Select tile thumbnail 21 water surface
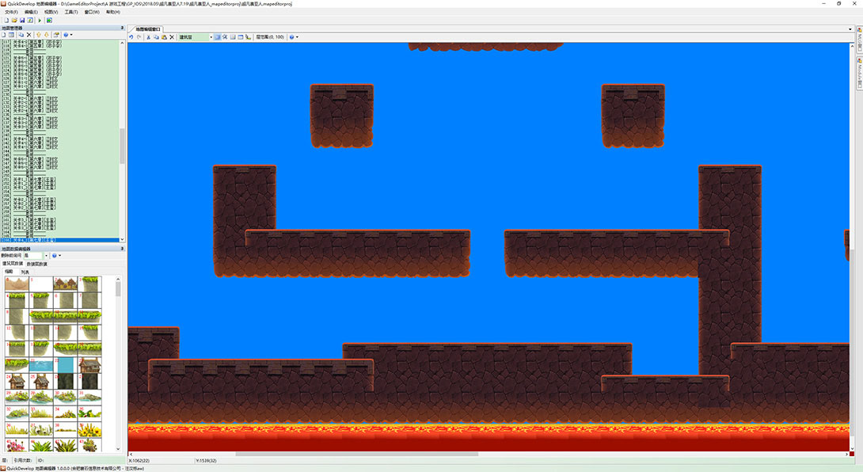The width and height of the screenshot is (863, 472). click(x=40, y=364)
